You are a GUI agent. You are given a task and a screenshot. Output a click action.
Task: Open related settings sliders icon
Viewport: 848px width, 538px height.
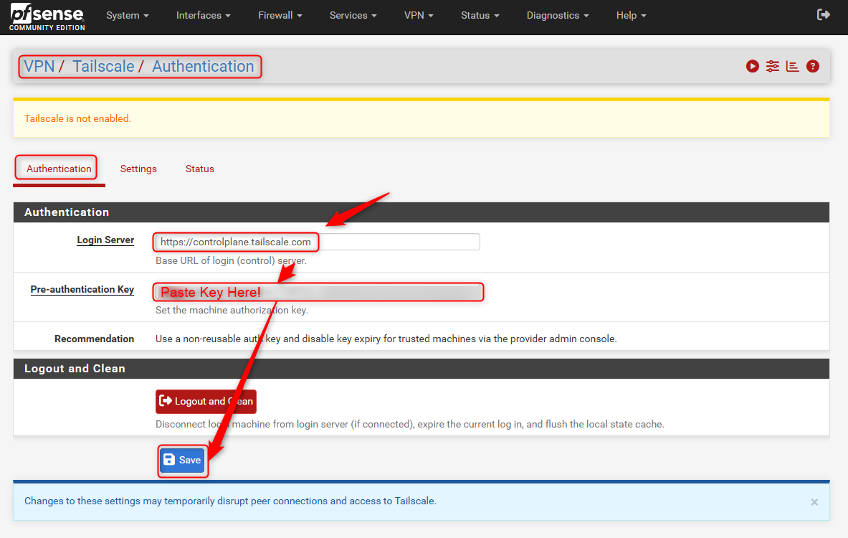coord(772,66)
